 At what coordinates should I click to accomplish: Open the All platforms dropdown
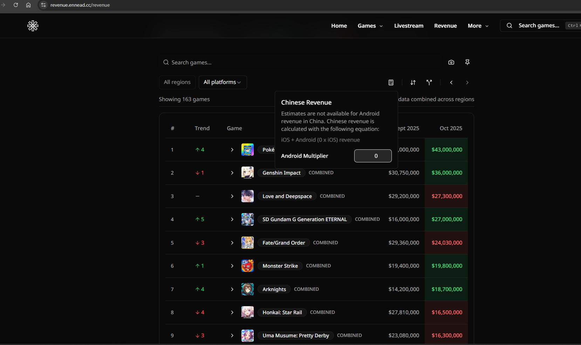pyautogui.click(x=223, y=82)
